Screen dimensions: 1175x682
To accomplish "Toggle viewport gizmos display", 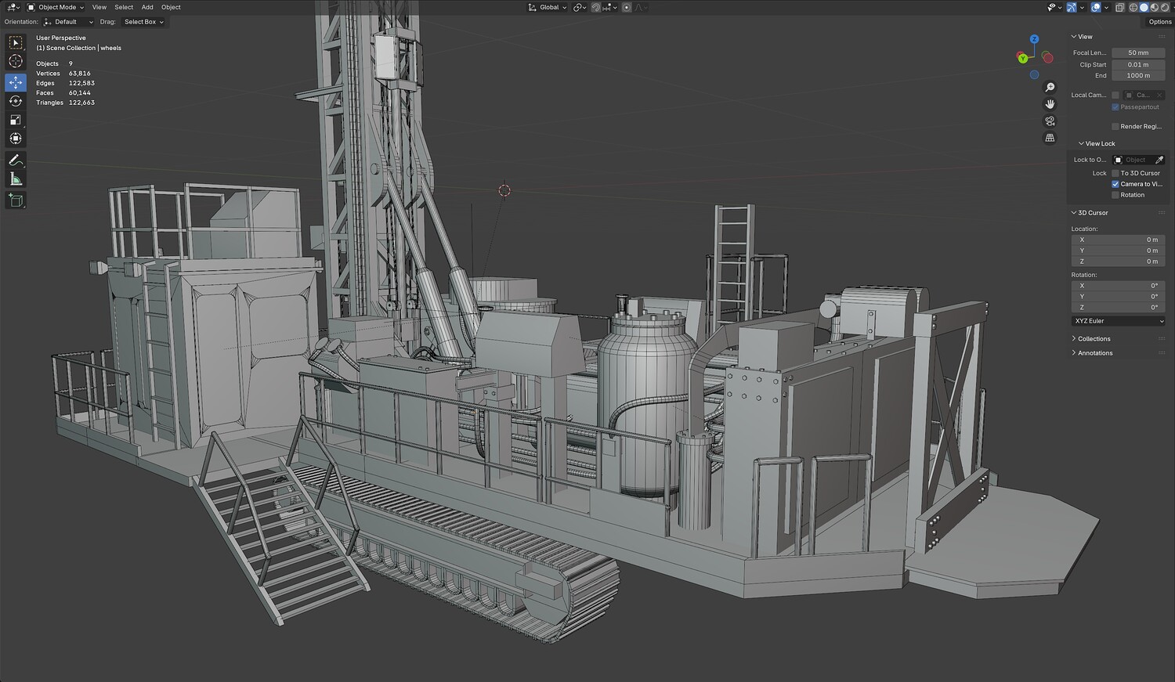I will (1072, 7).
